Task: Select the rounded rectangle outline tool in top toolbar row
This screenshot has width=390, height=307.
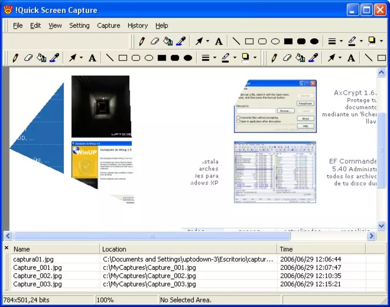Action: point(262,41)
